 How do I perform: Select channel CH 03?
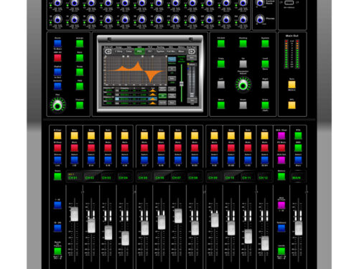108,160
